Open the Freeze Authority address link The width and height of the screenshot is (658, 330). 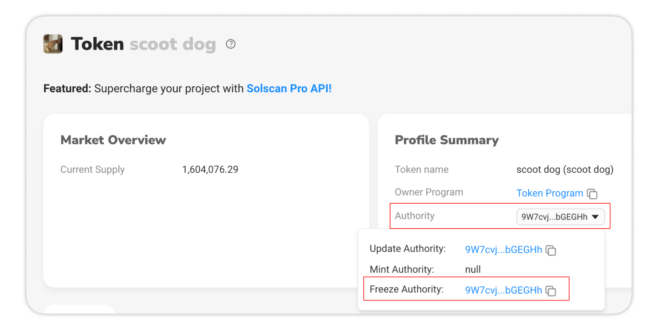[503, 290]
